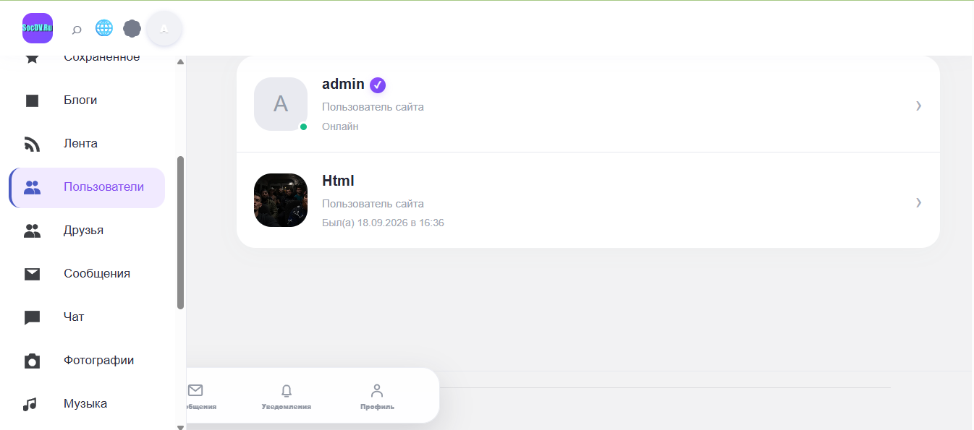Open the Html user name link
The height and width of the screenshot is (430, 974).
pos(338,181)
